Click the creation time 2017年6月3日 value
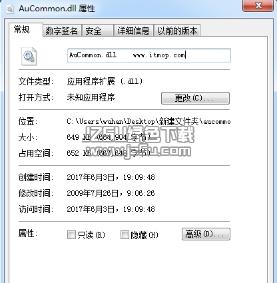277x283 pixels. [x=111, y=177]
